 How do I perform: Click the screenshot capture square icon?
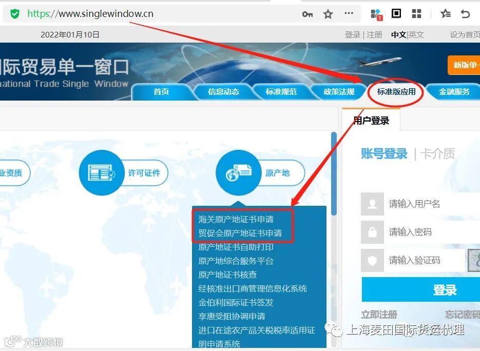tap(396, 13)
